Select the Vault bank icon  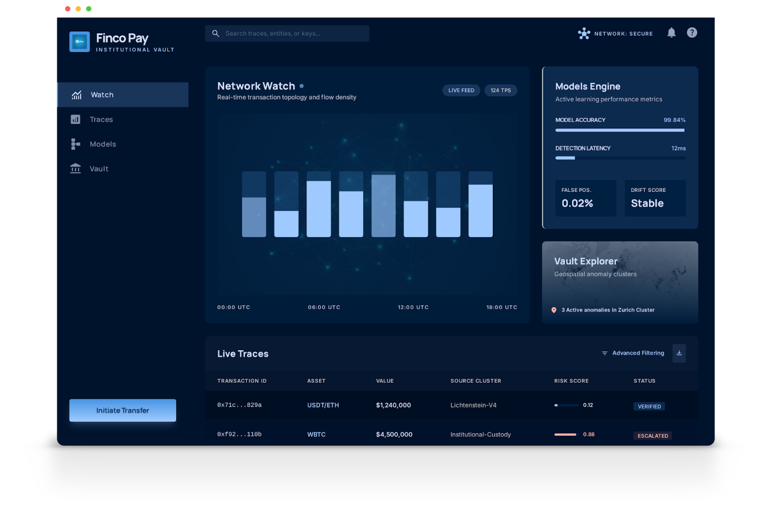pos(75,169)
